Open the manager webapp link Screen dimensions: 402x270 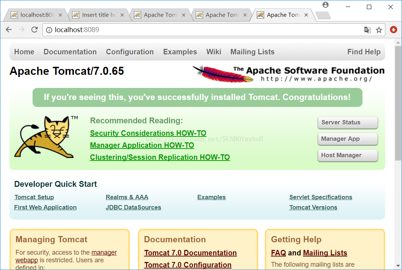pos(104,252)
